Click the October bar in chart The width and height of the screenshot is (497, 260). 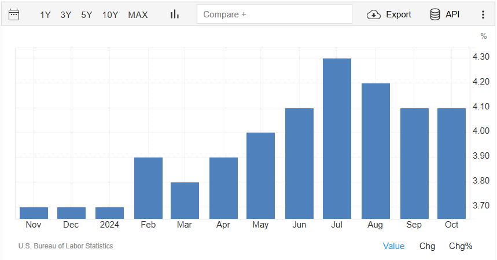click(x=451, y=164)
